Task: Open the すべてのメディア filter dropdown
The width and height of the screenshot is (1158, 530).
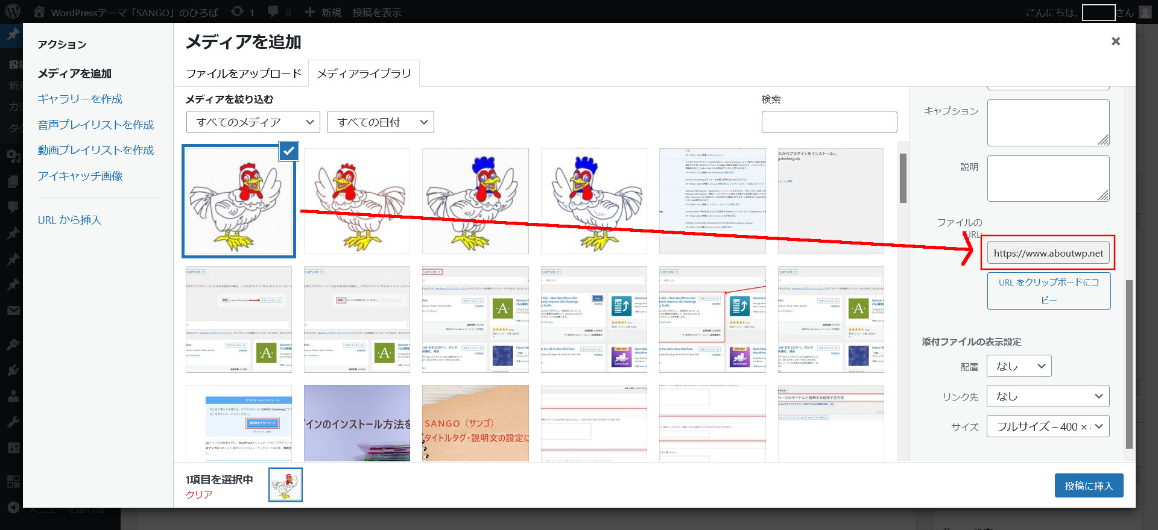Action: click(253, 122)
